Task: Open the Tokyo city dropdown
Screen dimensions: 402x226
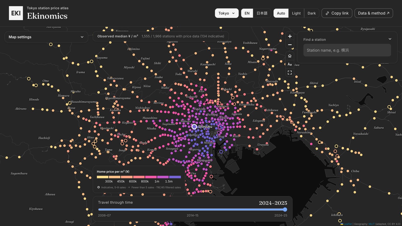Action: pyautogui.click(x=227, y=13)
